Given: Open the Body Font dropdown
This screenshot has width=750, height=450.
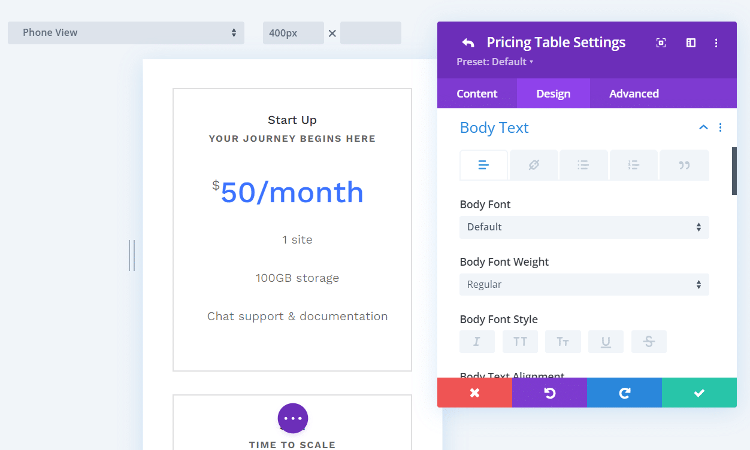Looking at the screenshot, I should pos(584,227).
